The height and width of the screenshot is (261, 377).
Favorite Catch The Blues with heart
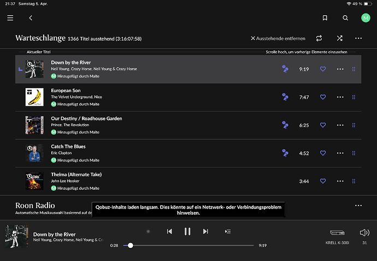tap(323, 153)
